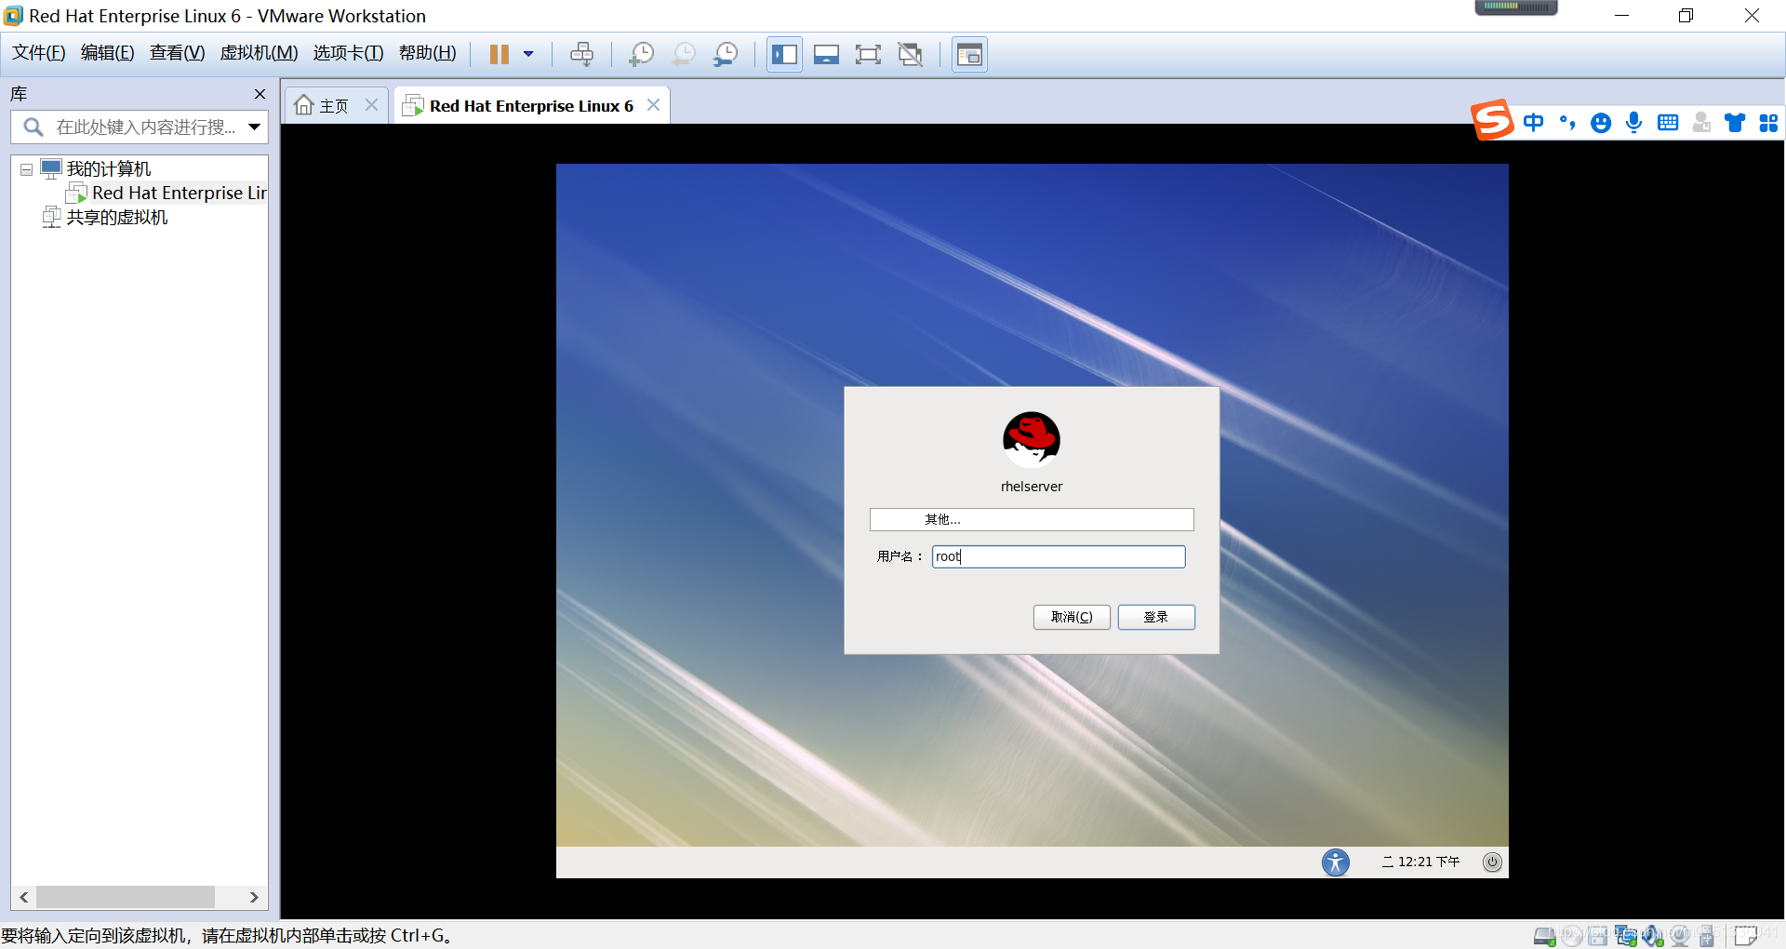This screenshot has width=1786, height=949.
Task: Open the 编辑(E) menu
Action: point(108,53)
